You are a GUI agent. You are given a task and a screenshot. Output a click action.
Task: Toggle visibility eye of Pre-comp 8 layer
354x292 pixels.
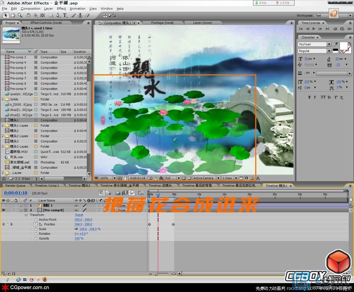point(4,210)
